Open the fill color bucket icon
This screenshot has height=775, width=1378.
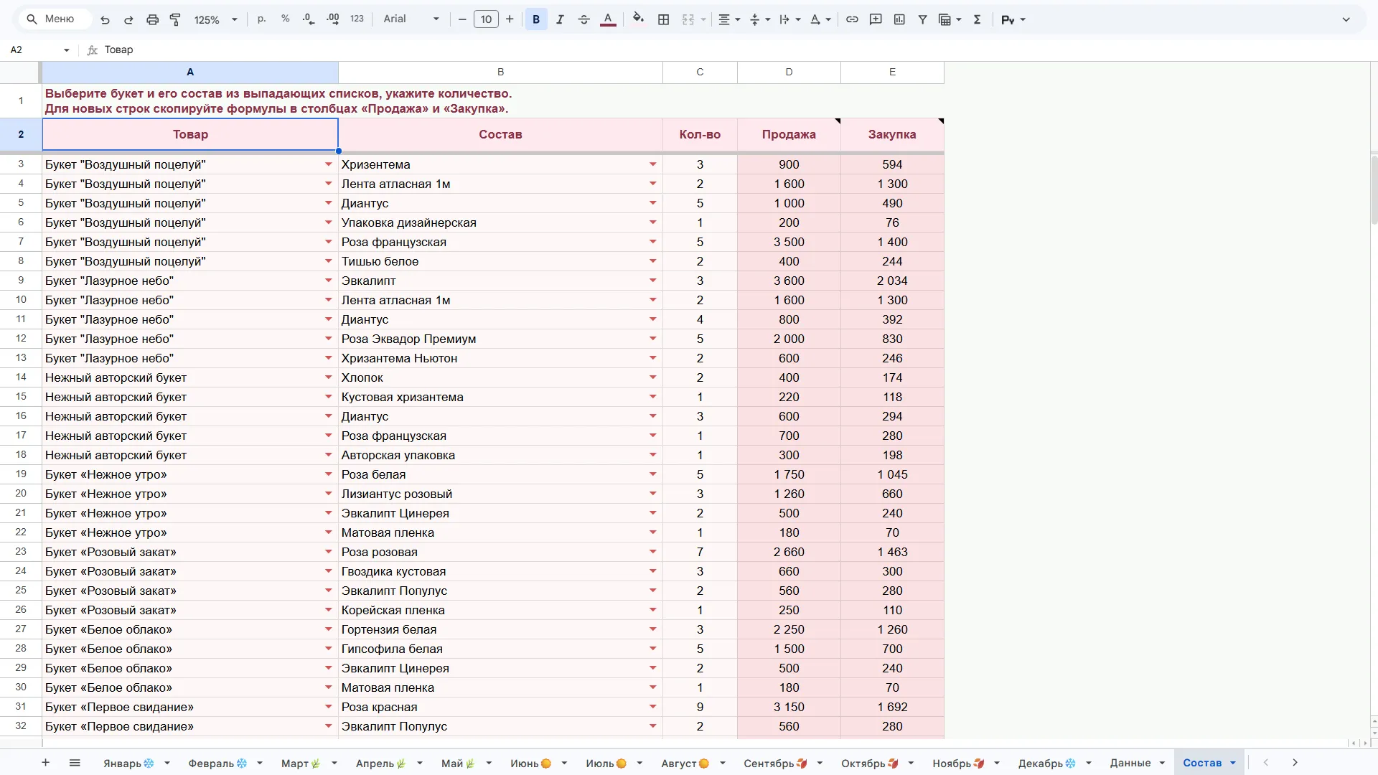tap(638, 19)
